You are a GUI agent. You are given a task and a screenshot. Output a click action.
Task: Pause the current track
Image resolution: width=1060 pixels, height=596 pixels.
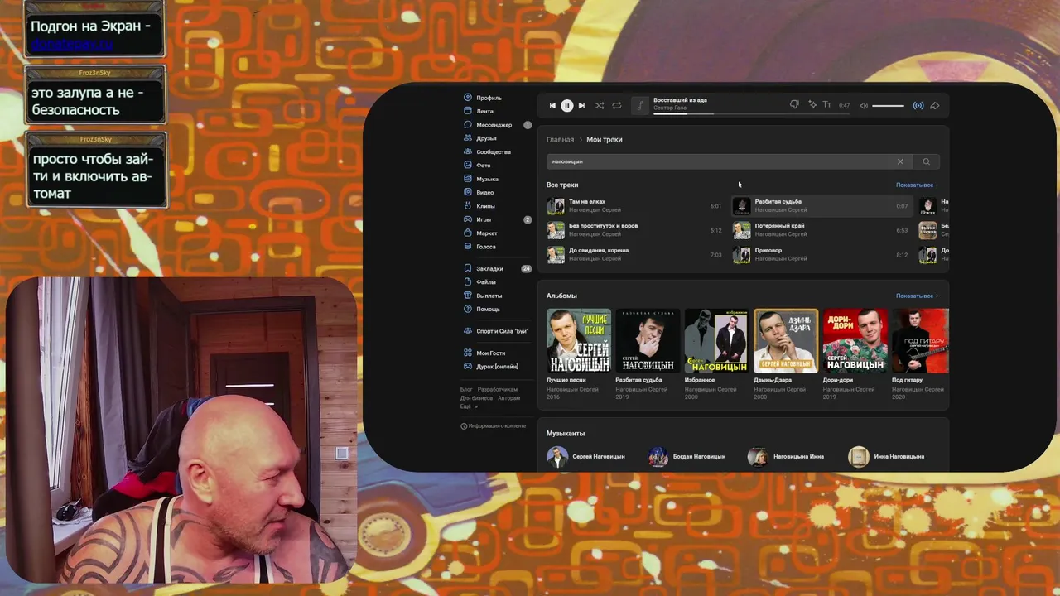click(x=567, y=105)
